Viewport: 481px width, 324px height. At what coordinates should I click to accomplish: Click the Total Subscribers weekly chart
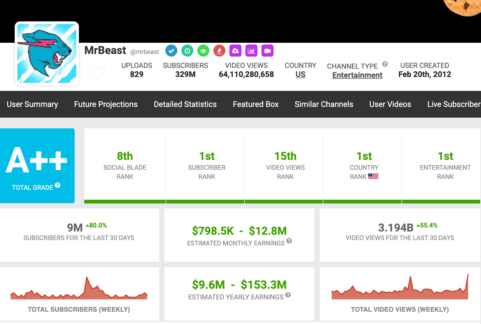click(79, 288)
